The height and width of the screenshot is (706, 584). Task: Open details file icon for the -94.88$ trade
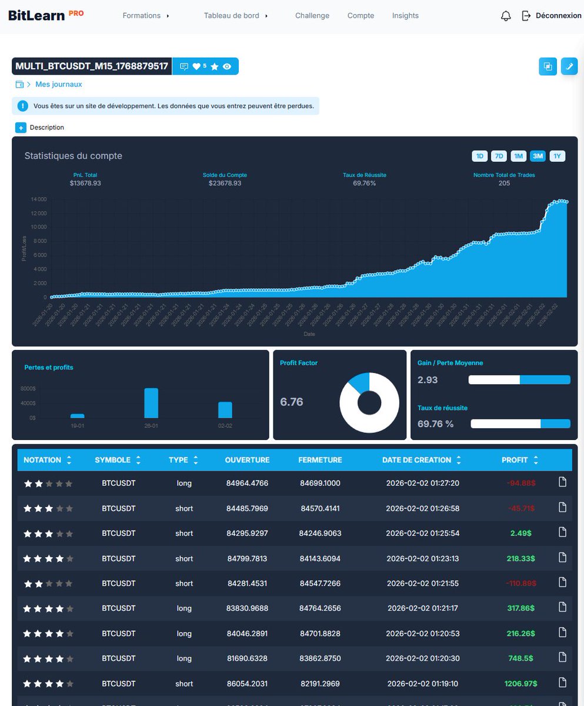[x=562, y=482]
